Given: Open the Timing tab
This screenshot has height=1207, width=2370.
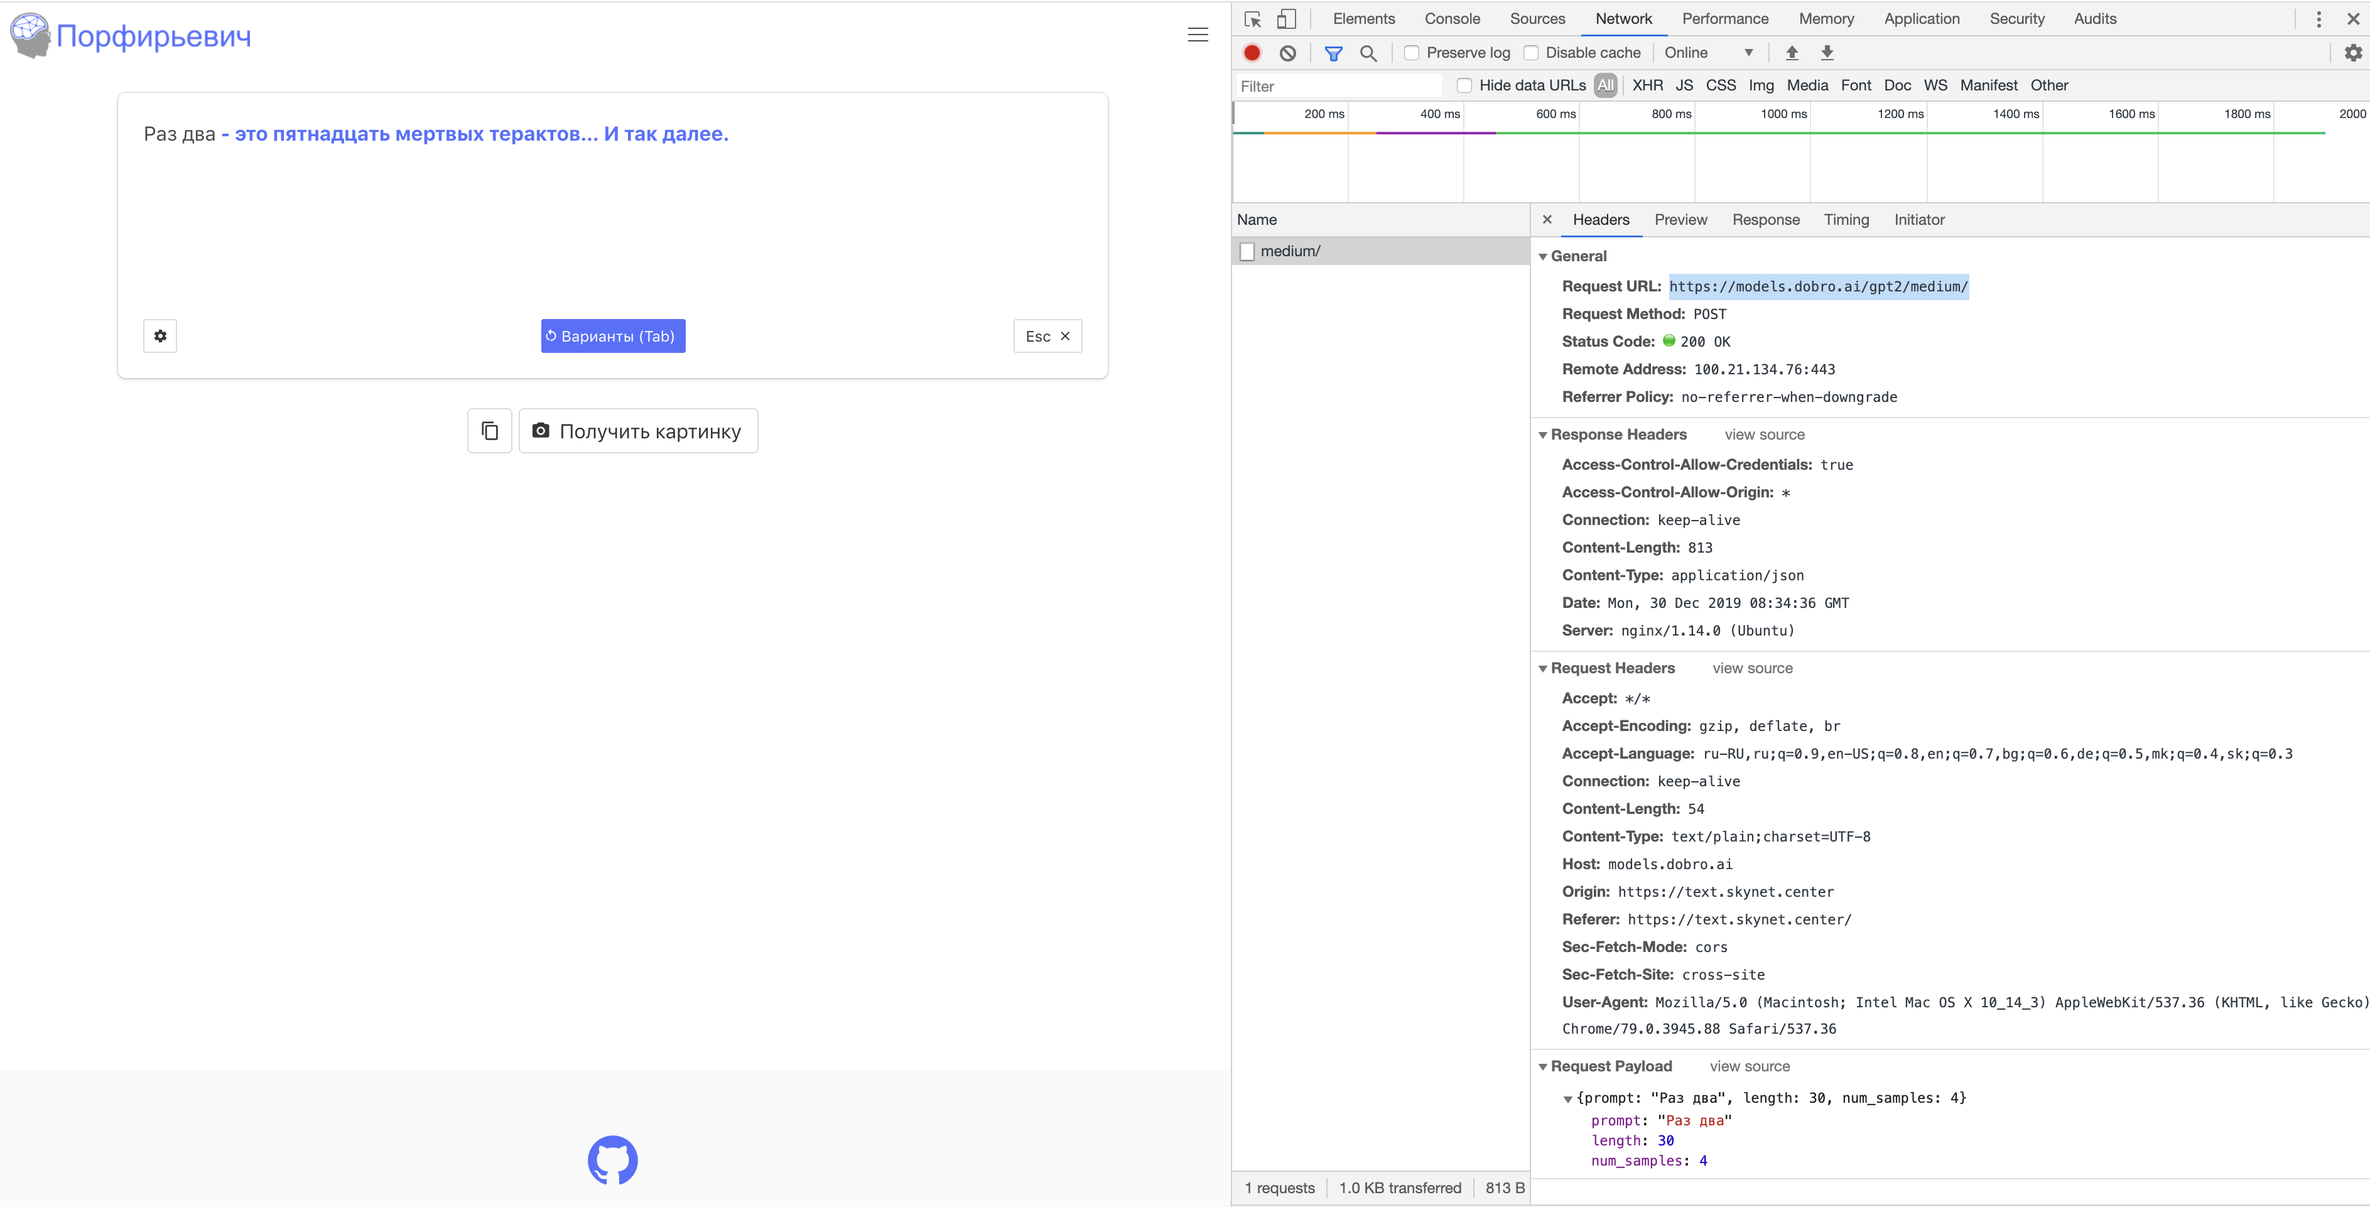Looking at the screenshot, I should point(1846,220).
